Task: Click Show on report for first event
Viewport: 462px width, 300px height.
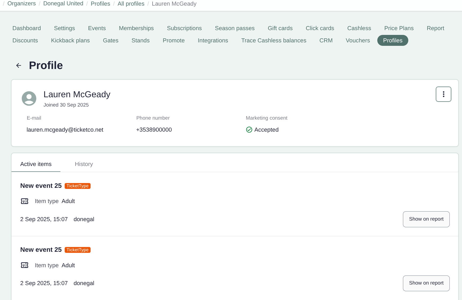Action: (x=426, y=219)
